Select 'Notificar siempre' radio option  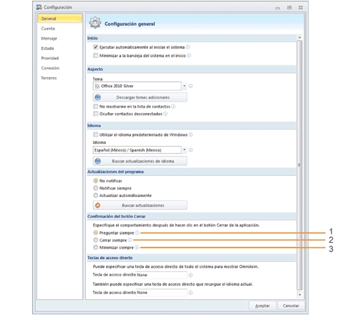point(95,188)
